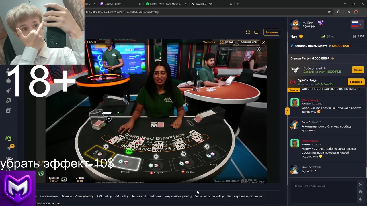The width and height of the screenshot is (367, 206).
Task: Open the СТОЛ table selector button
Action: (227, 42)
